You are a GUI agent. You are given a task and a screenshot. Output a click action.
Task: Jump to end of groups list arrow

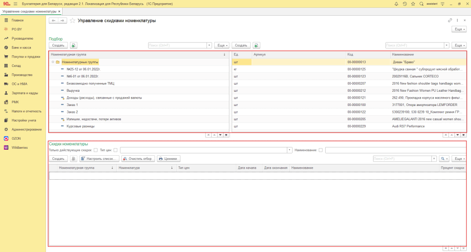click(226, 135)
